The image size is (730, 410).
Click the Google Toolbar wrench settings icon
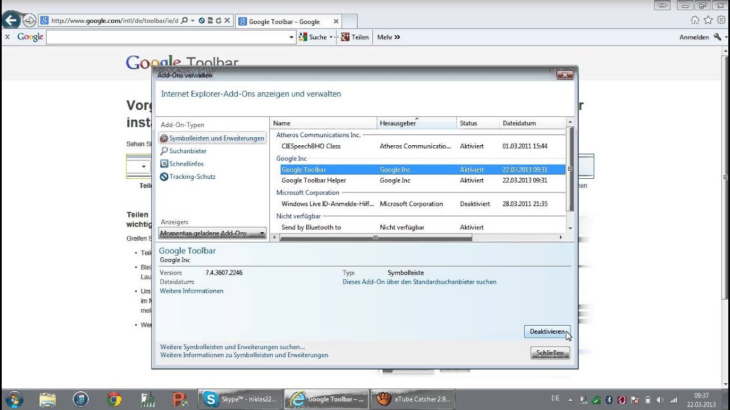(717, 37)
